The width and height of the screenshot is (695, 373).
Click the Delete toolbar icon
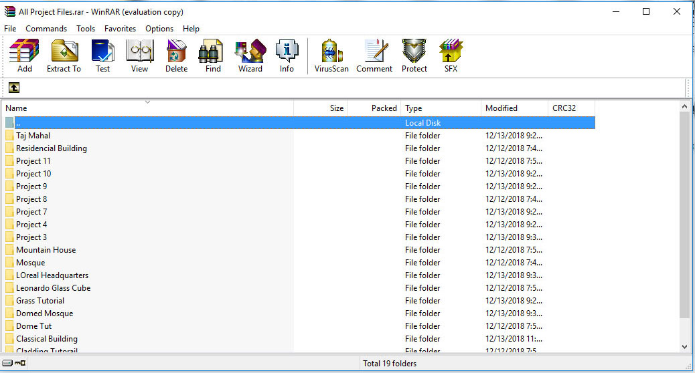pos(176,55)
